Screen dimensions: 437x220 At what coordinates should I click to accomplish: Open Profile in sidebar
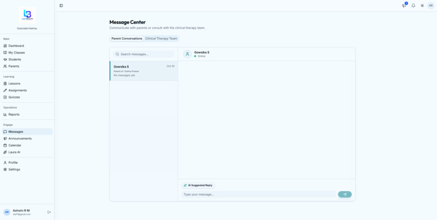(27, 163)
